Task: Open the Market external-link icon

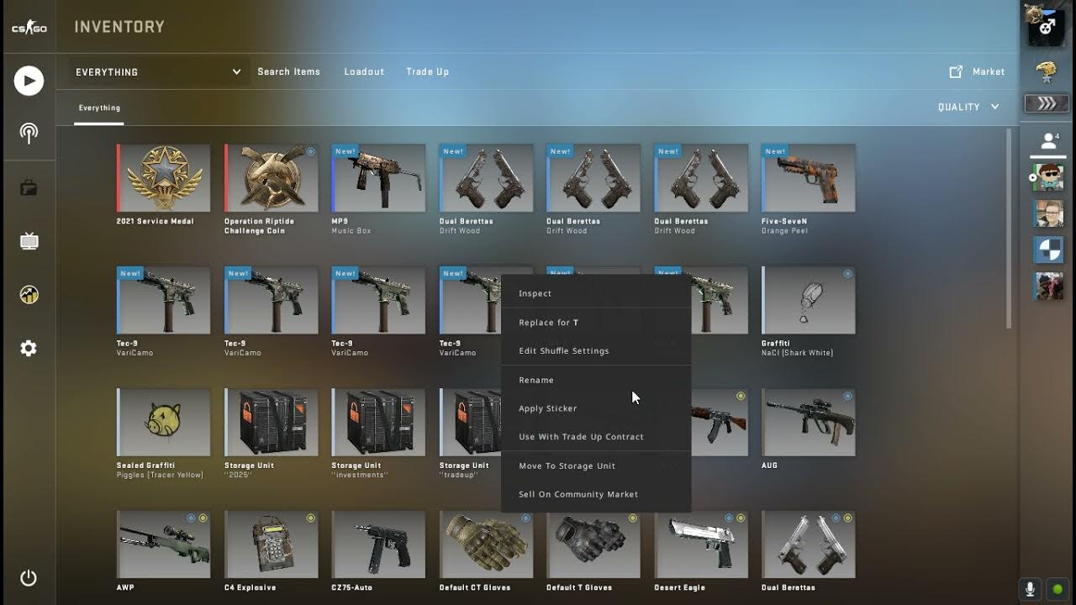Action: click(956, 72)
